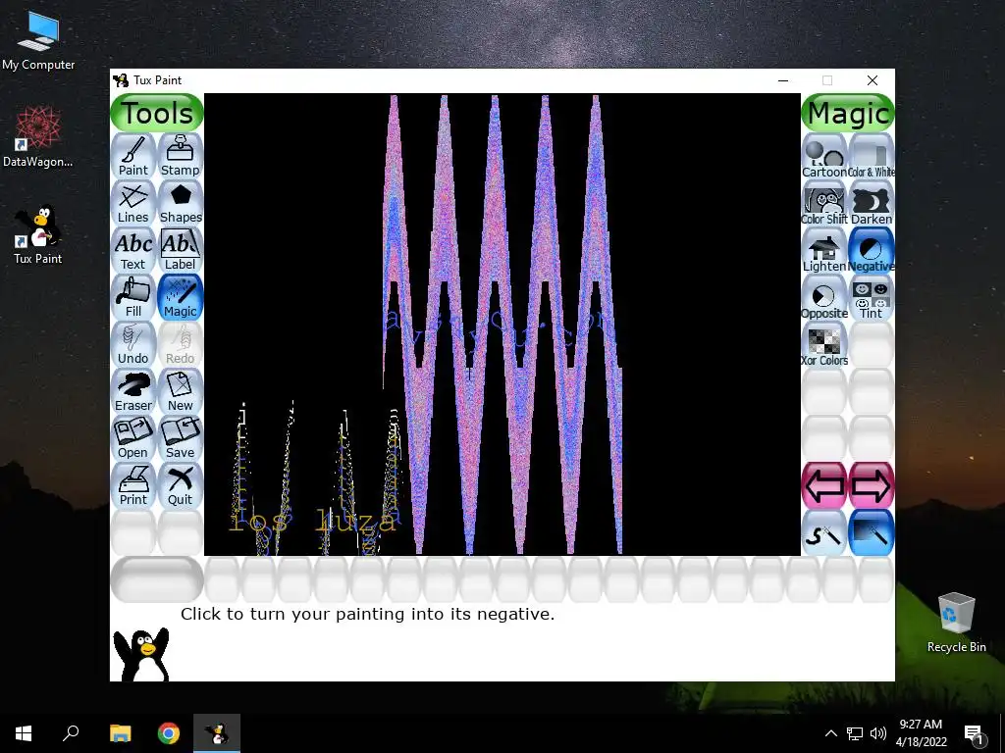Select the Eraser tool
1005x753 pixels.
pos(133,390)
